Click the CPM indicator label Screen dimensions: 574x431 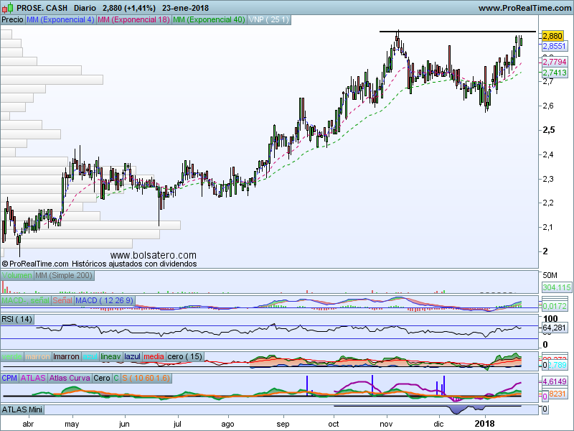[9, 378]
